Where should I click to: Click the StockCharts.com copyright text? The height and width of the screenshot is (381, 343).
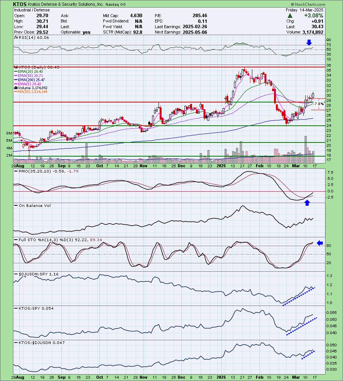point(308,4)
